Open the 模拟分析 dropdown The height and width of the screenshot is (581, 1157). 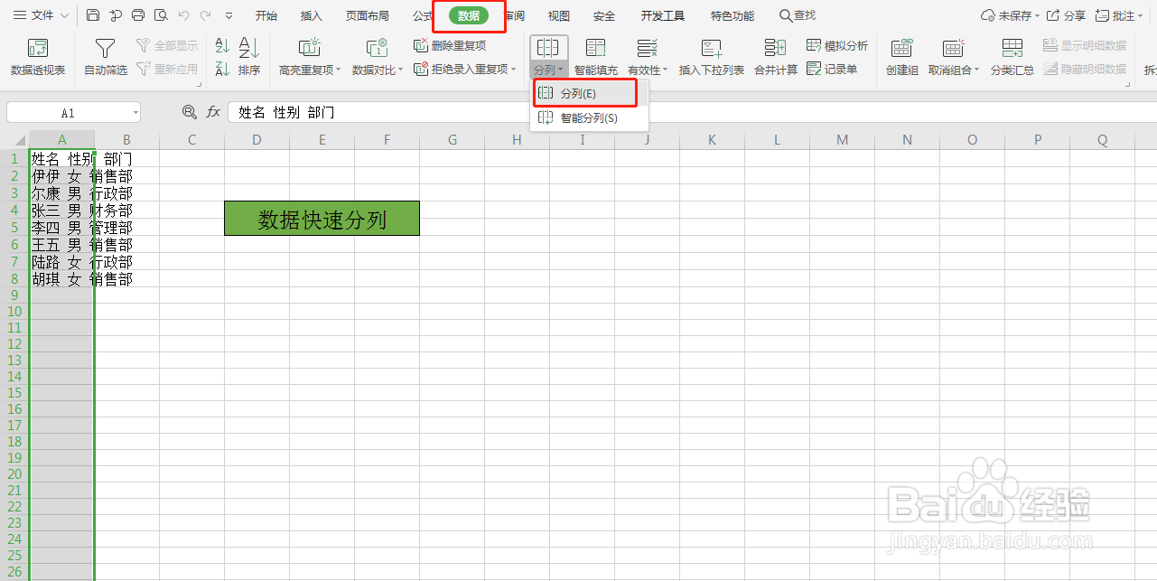pos(837,45)
